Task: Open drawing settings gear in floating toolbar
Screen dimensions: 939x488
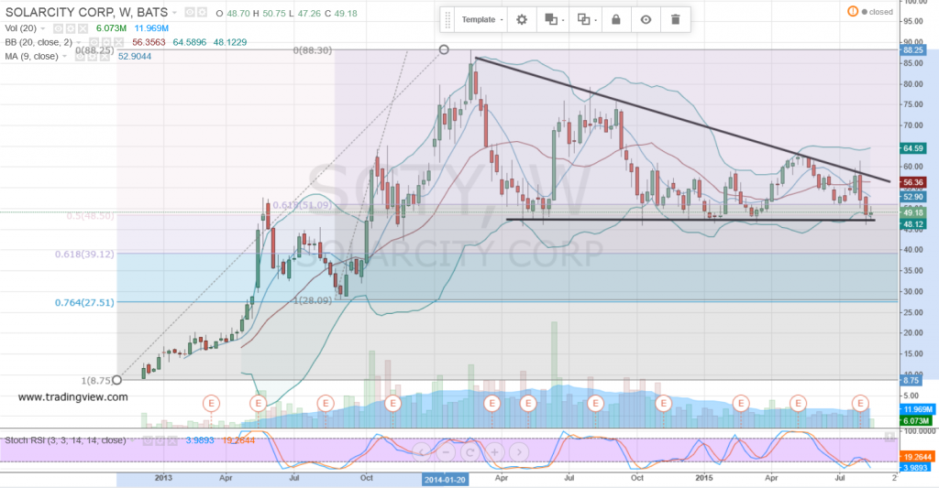Action: [522, 20]
